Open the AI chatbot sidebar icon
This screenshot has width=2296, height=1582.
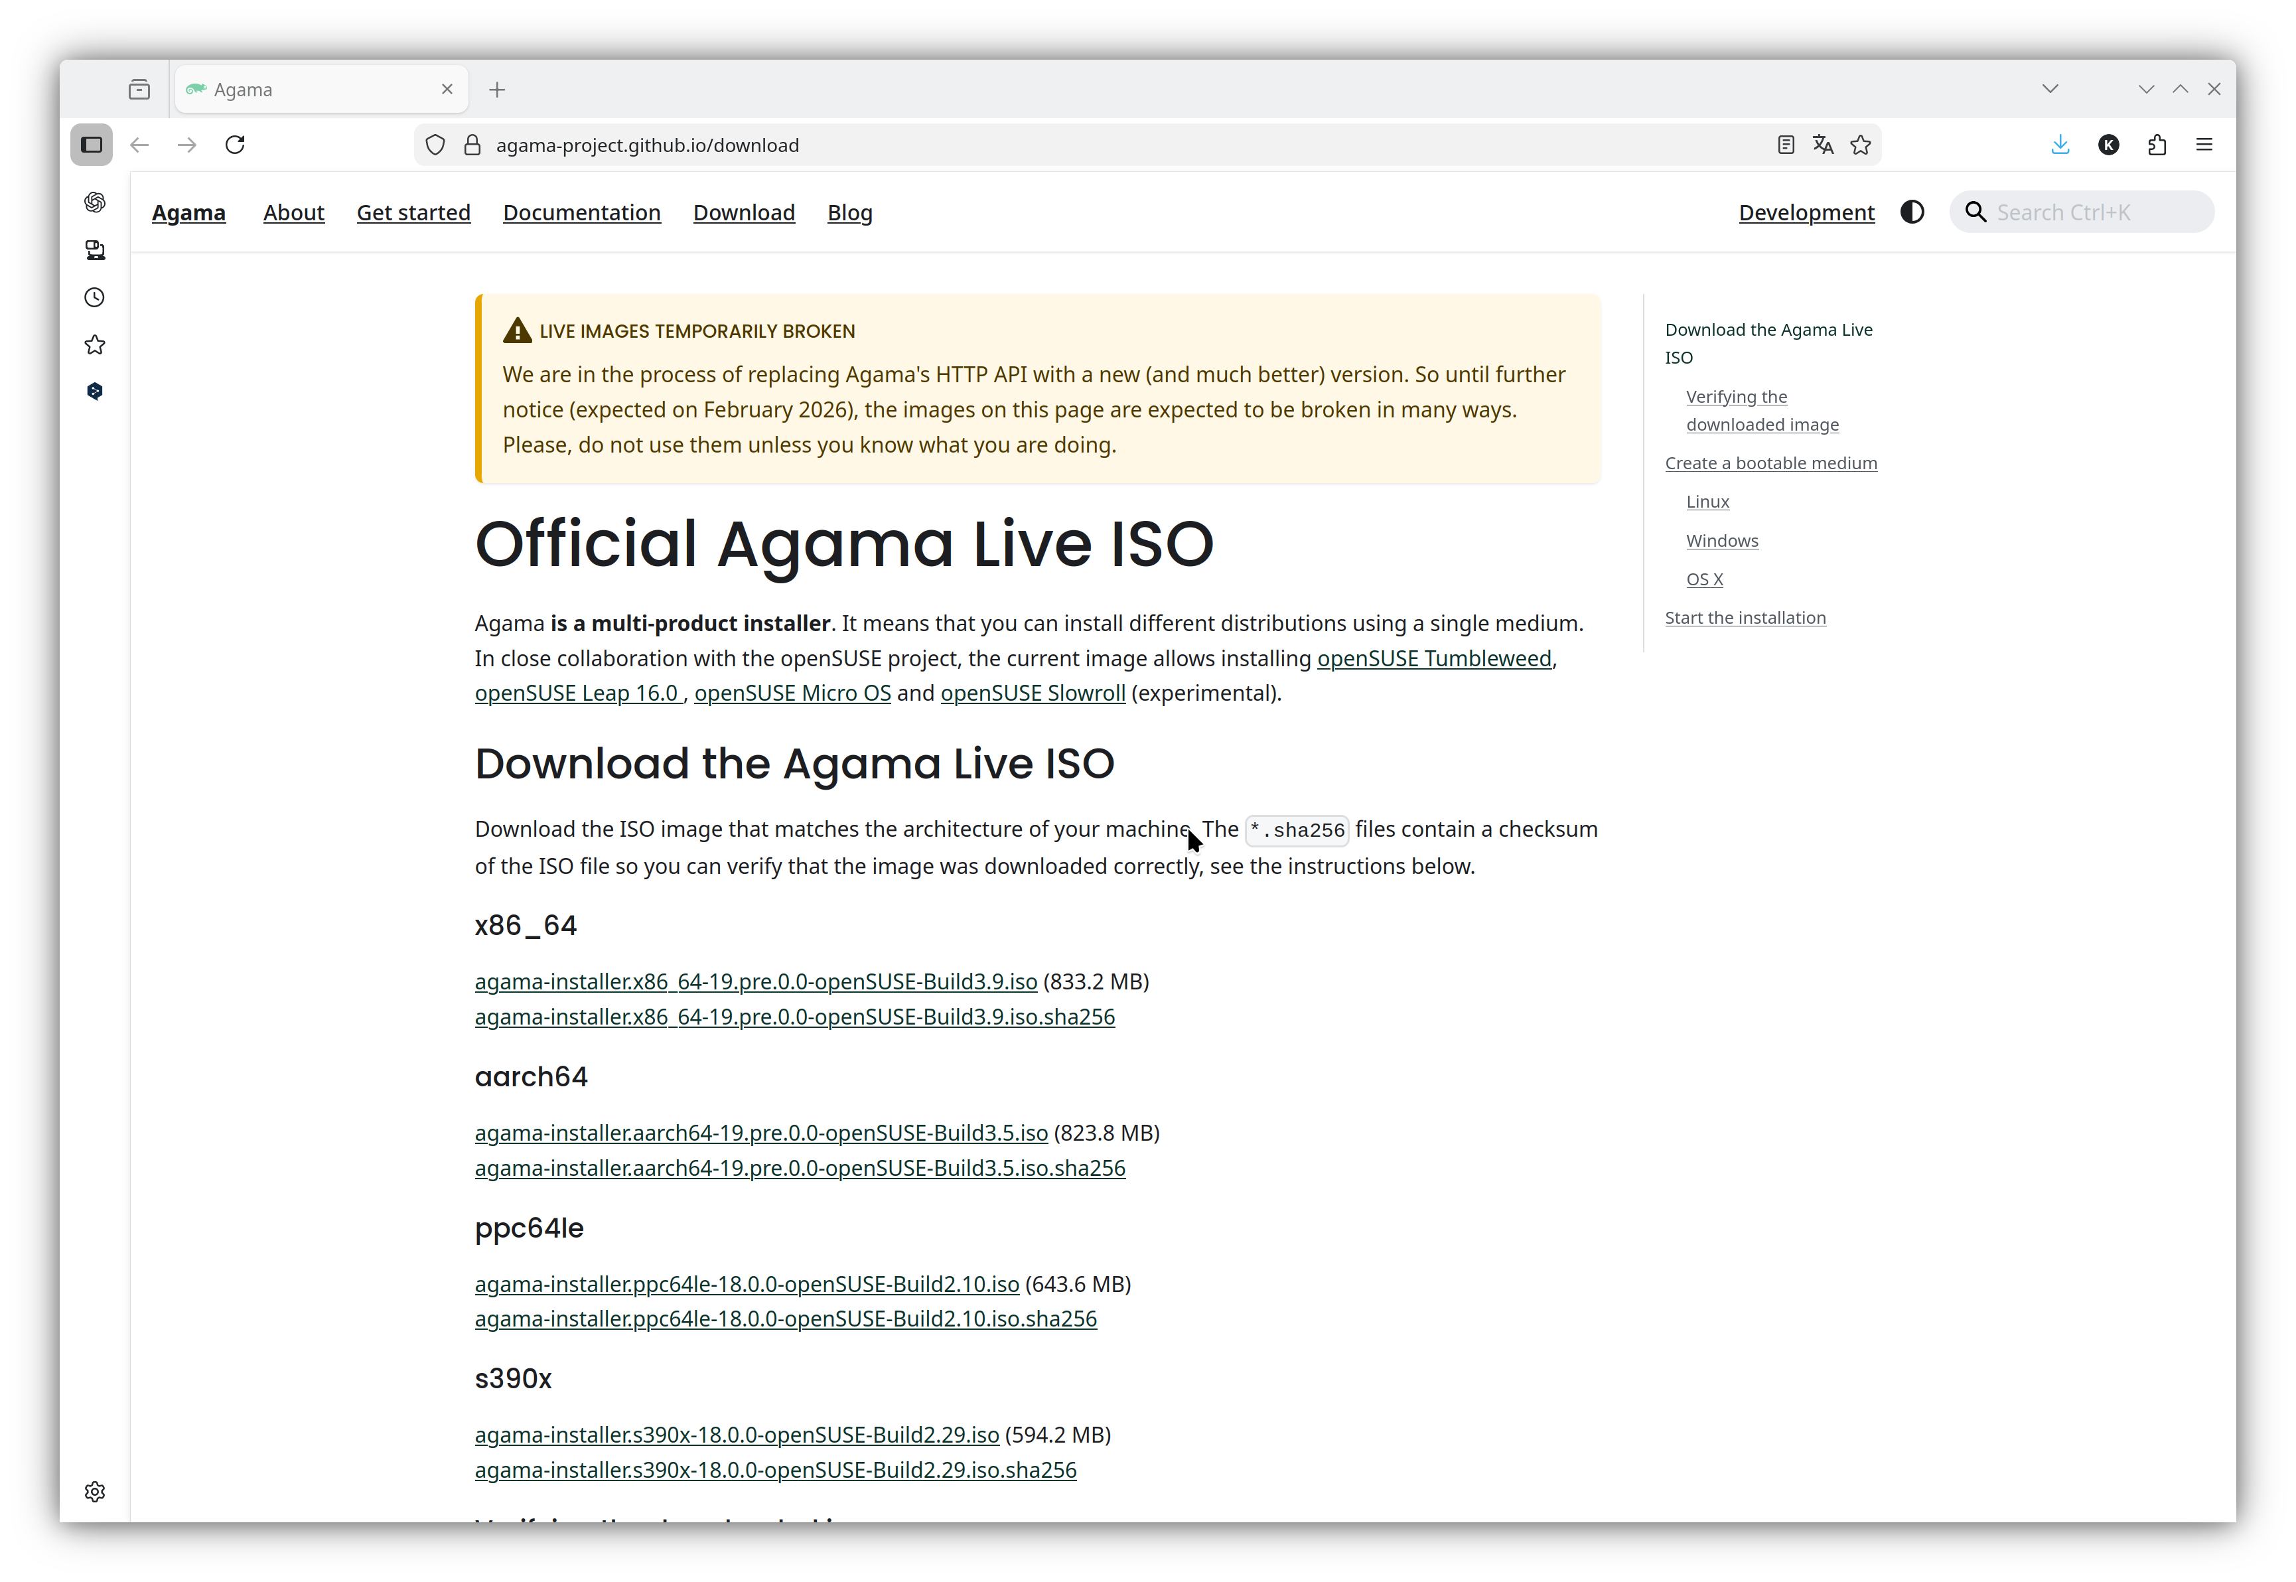point(95,202)
